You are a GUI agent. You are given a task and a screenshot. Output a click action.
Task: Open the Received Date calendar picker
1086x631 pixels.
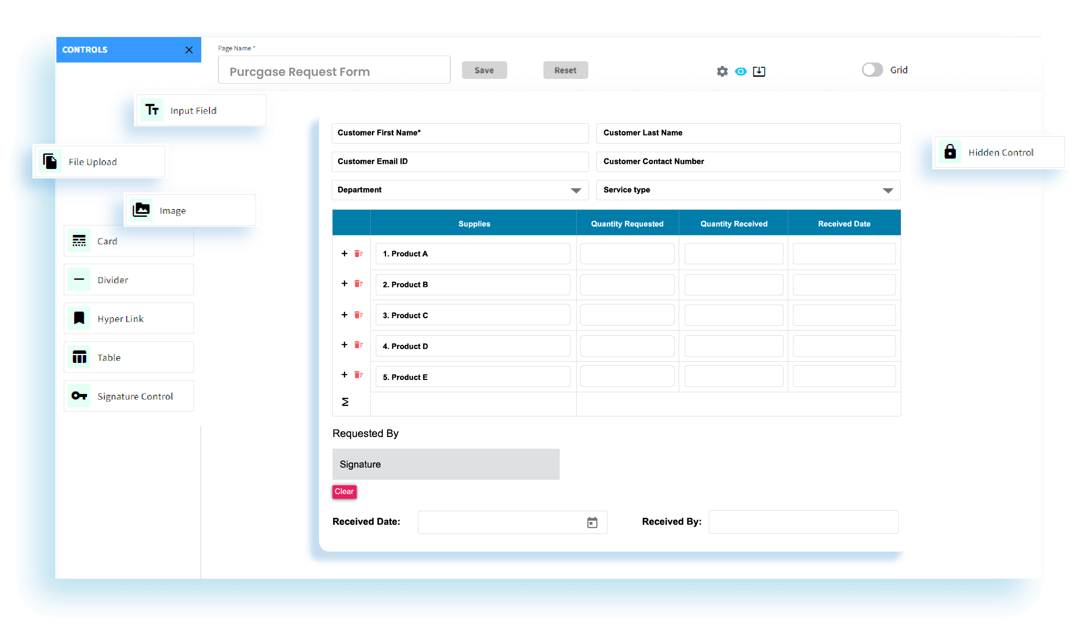pos(593,522)
